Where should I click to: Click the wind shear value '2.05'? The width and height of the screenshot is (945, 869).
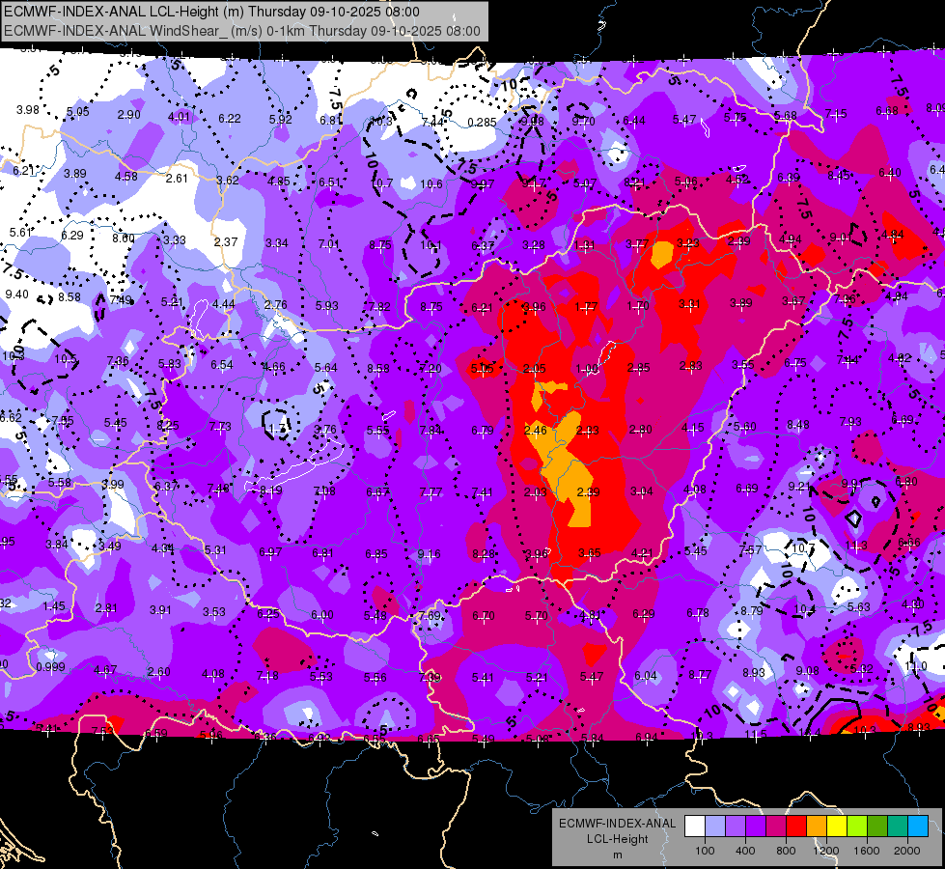tap(535, 369)
